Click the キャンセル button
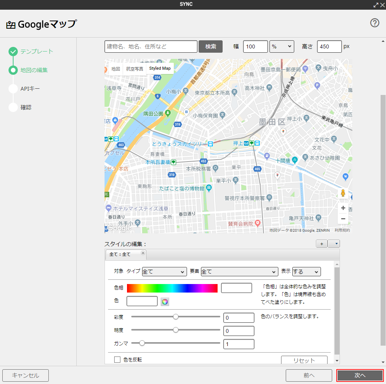The height and width of the screenshot is (384, 386). point(26,375)
